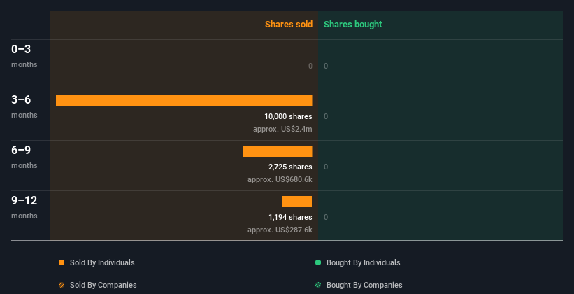The width and height of the screenshot is (574, 294).
Task: Click the 9–12 months shares bought zero
Action: coord(326,217)
